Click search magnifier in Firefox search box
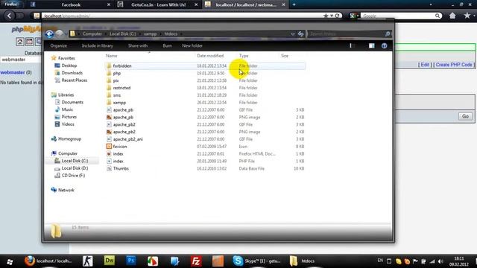This screenshot has height=268, width=477. coord(437,16)
